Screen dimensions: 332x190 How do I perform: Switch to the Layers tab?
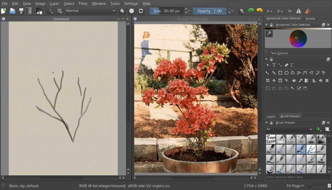271,116
